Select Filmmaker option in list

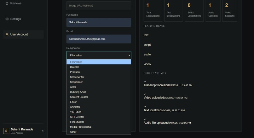click(99, 62)
